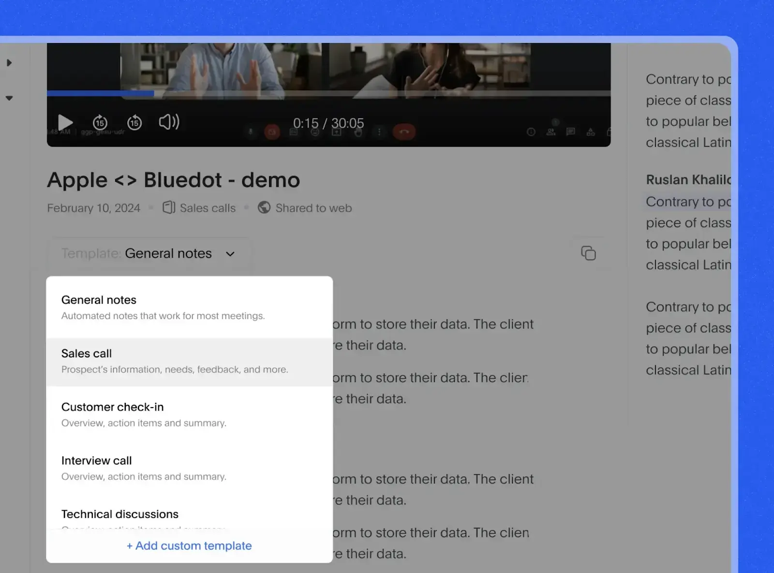The image size is (774, 573).
Task: Click the end call button in the video
Action: [x=404, y=131]
